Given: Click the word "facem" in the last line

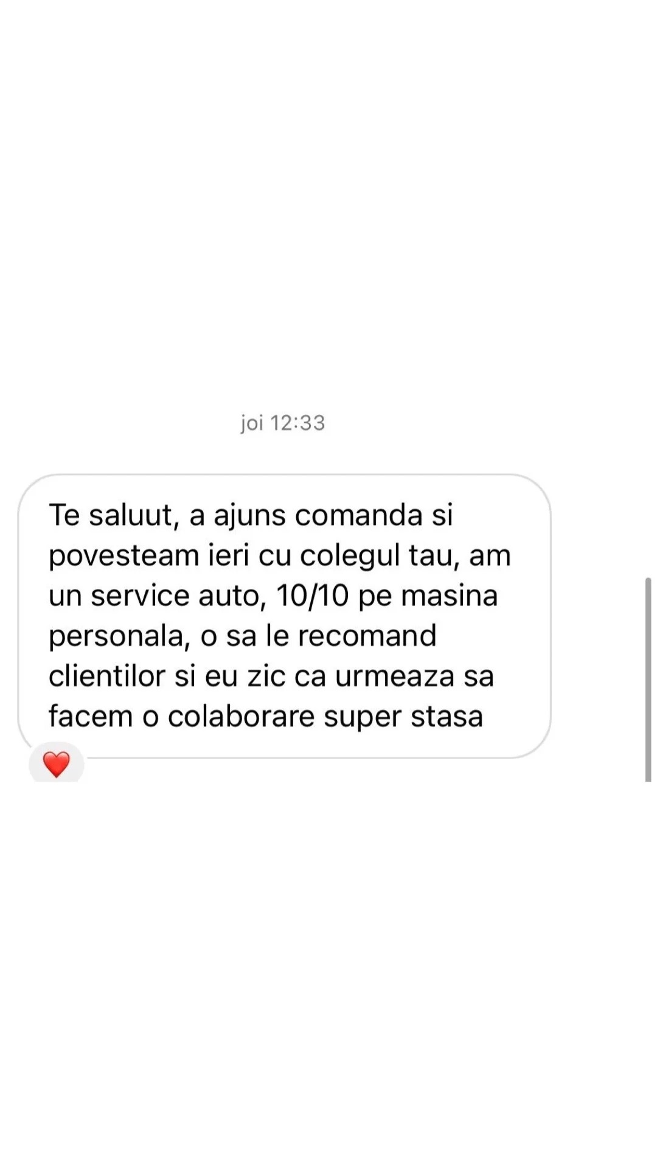Looking at the screenshot, I should [91, 716].
